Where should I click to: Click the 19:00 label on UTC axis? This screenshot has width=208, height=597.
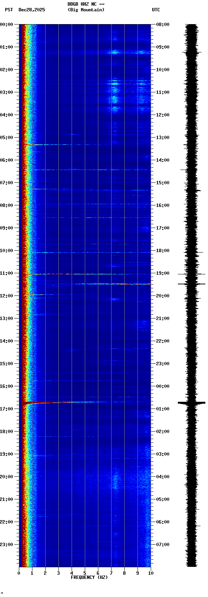(x=163, y=273)
